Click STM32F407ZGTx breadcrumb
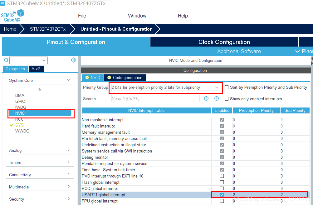The width and height of the screenshot is (313, 205). (48, 29)
